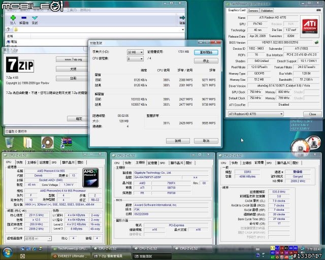
Task: Open the dictionary size 32 MB dropdown
Action: coord(135,52)
